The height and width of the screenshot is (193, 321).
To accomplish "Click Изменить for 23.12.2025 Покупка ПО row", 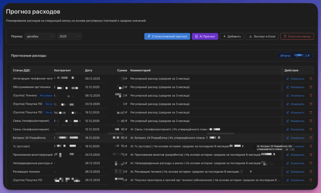I will pos(295,104).
